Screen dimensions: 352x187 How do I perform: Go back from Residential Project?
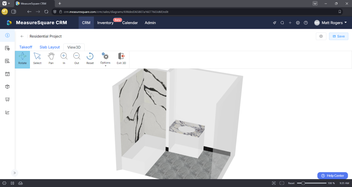click(22, 36)
